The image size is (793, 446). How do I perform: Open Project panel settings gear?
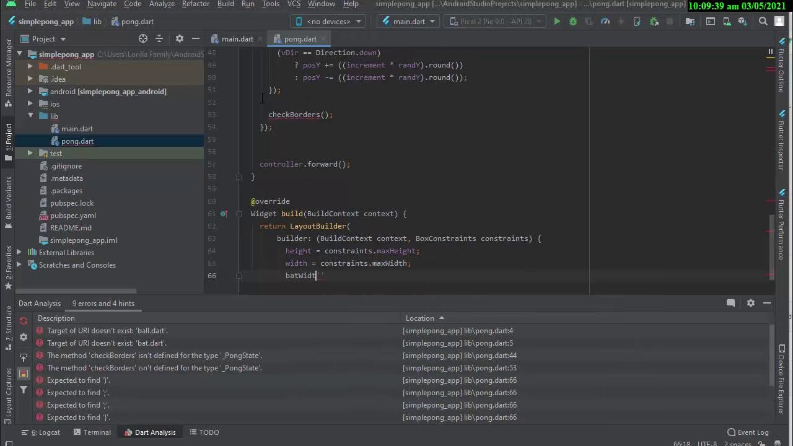coord(180,38)
